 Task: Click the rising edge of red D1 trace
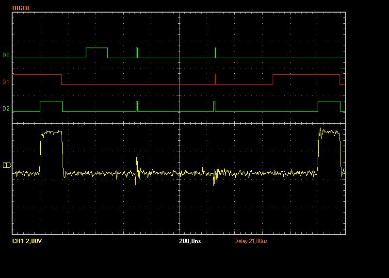[x=273, y=80]
